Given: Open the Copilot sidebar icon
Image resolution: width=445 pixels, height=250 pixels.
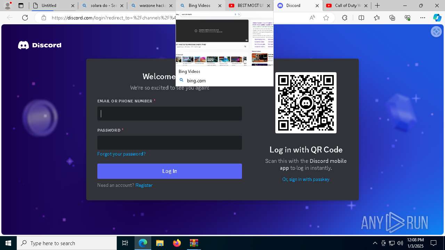Looking at the screenshot, I should click(x=437, y=18).
